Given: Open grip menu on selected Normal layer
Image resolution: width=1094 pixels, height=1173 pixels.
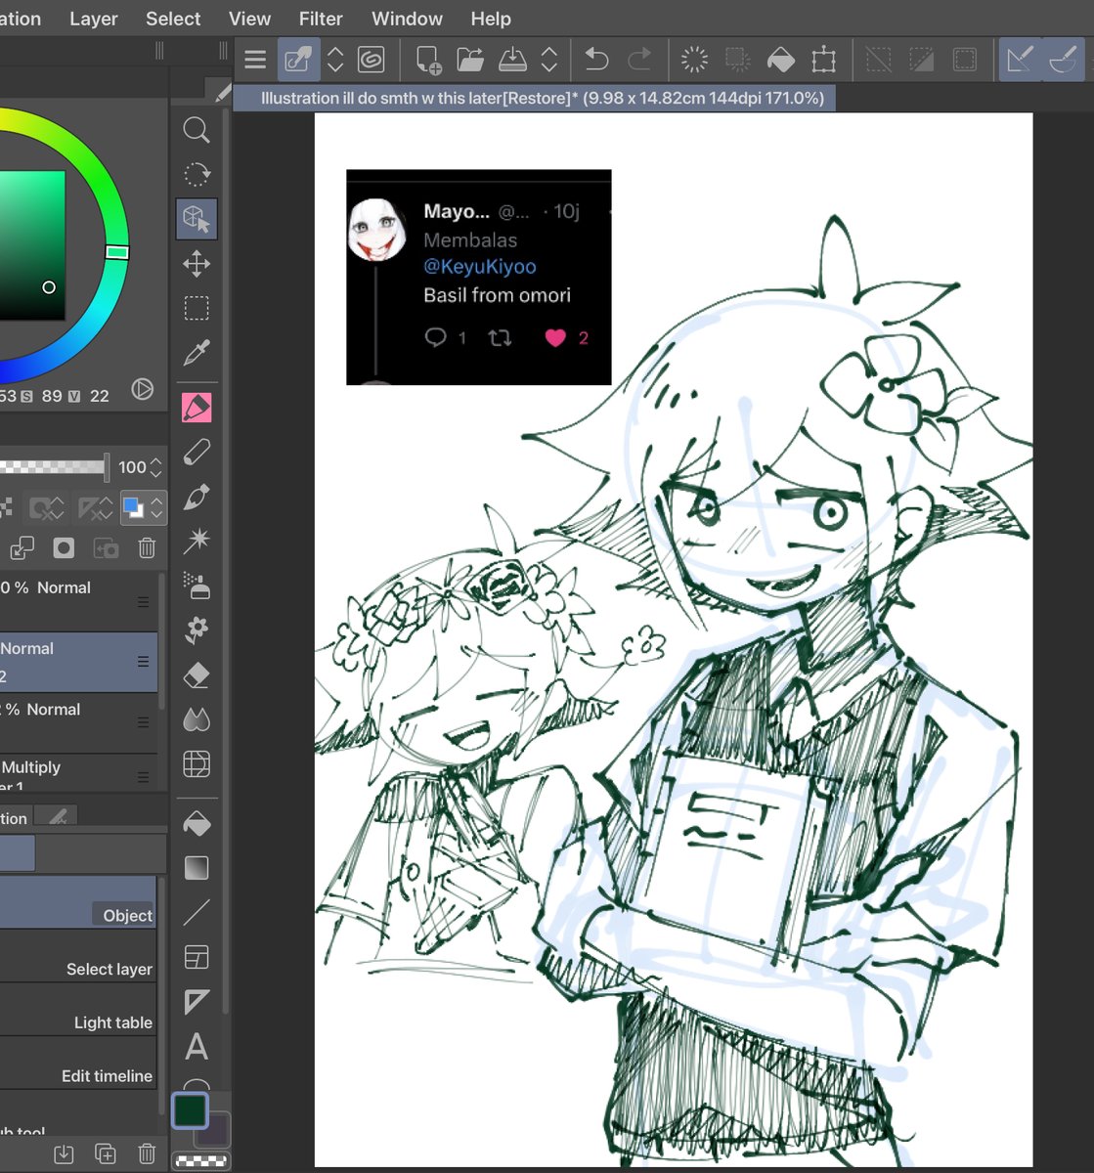Looking at the screenshot, I should tap(144, 662).
